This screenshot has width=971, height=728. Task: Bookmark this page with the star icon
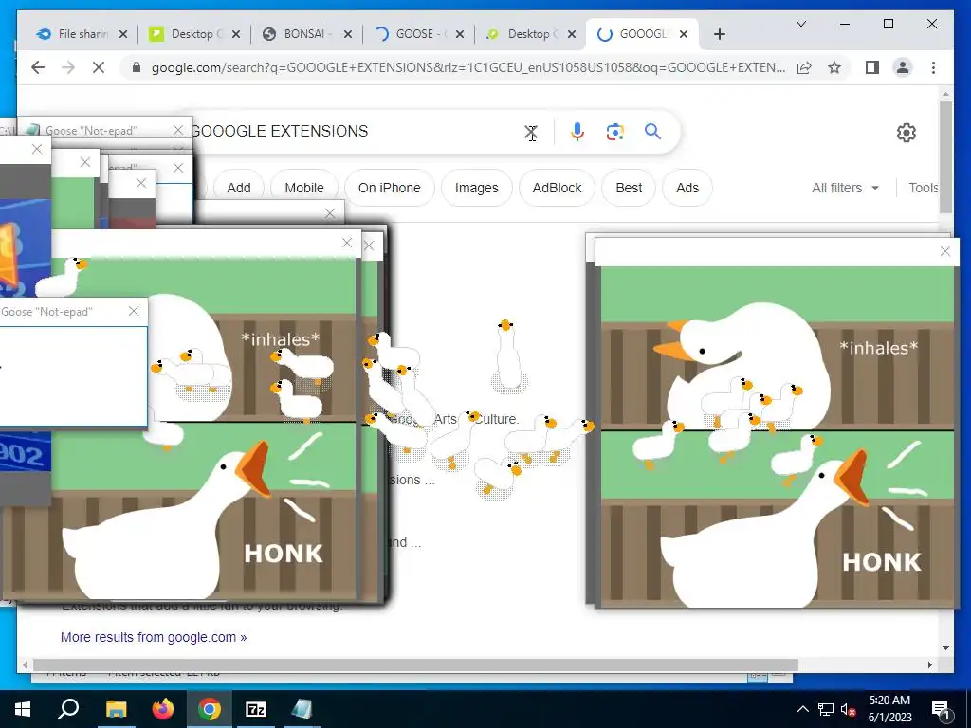[834, 67]
